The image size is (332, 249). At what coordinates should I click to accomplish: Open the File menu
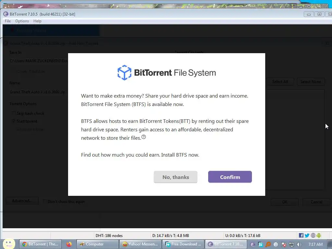tap(8, 21)
